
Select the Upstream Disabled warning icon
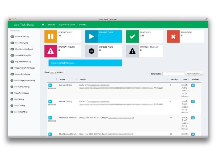pos(132,51)
